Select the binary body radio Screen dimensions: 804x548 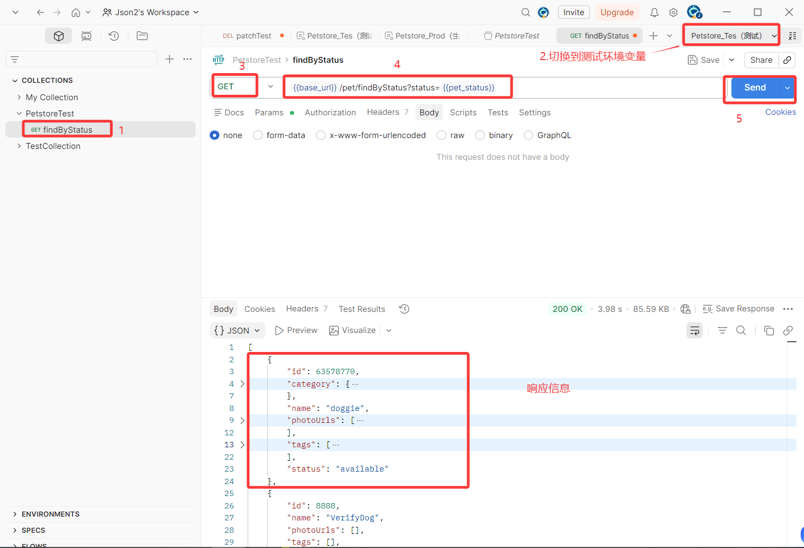[x=480, y=135]
